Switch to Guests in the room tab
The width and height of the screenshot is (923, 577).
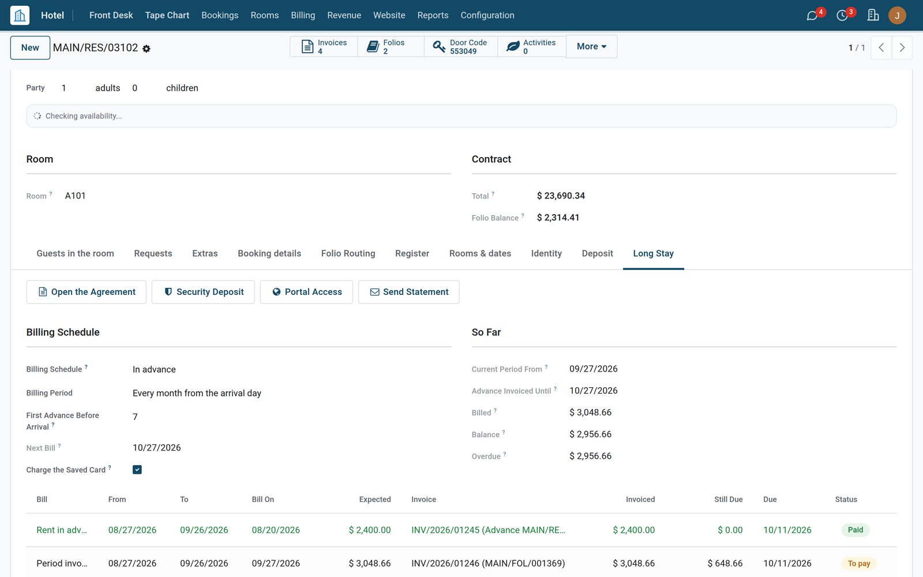coord(75,253)
